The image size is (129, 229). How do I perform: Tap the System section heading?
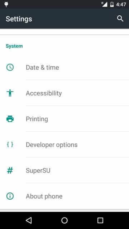pyautogui.click(x=14, y=46)
